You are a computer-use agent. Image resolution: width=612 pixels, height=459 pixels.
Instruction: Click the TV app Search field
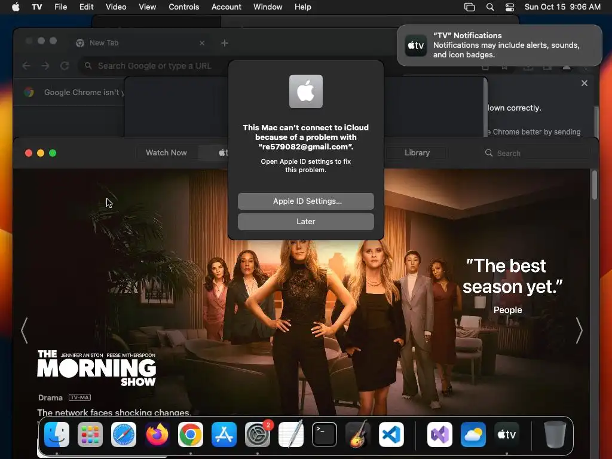pyautogui.click(x=537, y=153)
